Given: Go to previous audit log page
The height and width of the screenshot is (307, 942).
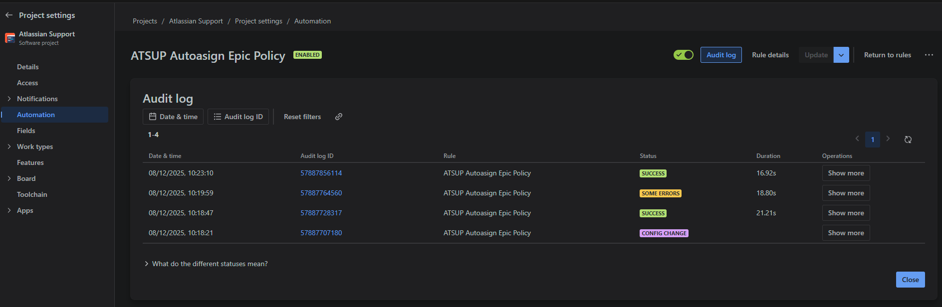Looking at the screenshot, I should [x=857, y=139].
